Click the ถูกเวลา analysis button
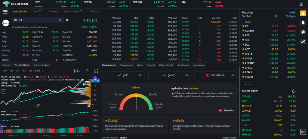The height and width of the screenshot is (139, 308). pos(169,75)
